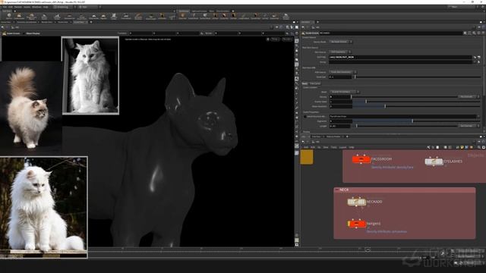Click rightmost tool on the shelf

[286, 16]
